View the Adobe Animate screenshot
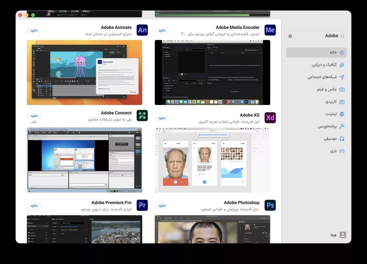This screenshot has height=264, width=367. pyautogui.click(x=84, y=73)
